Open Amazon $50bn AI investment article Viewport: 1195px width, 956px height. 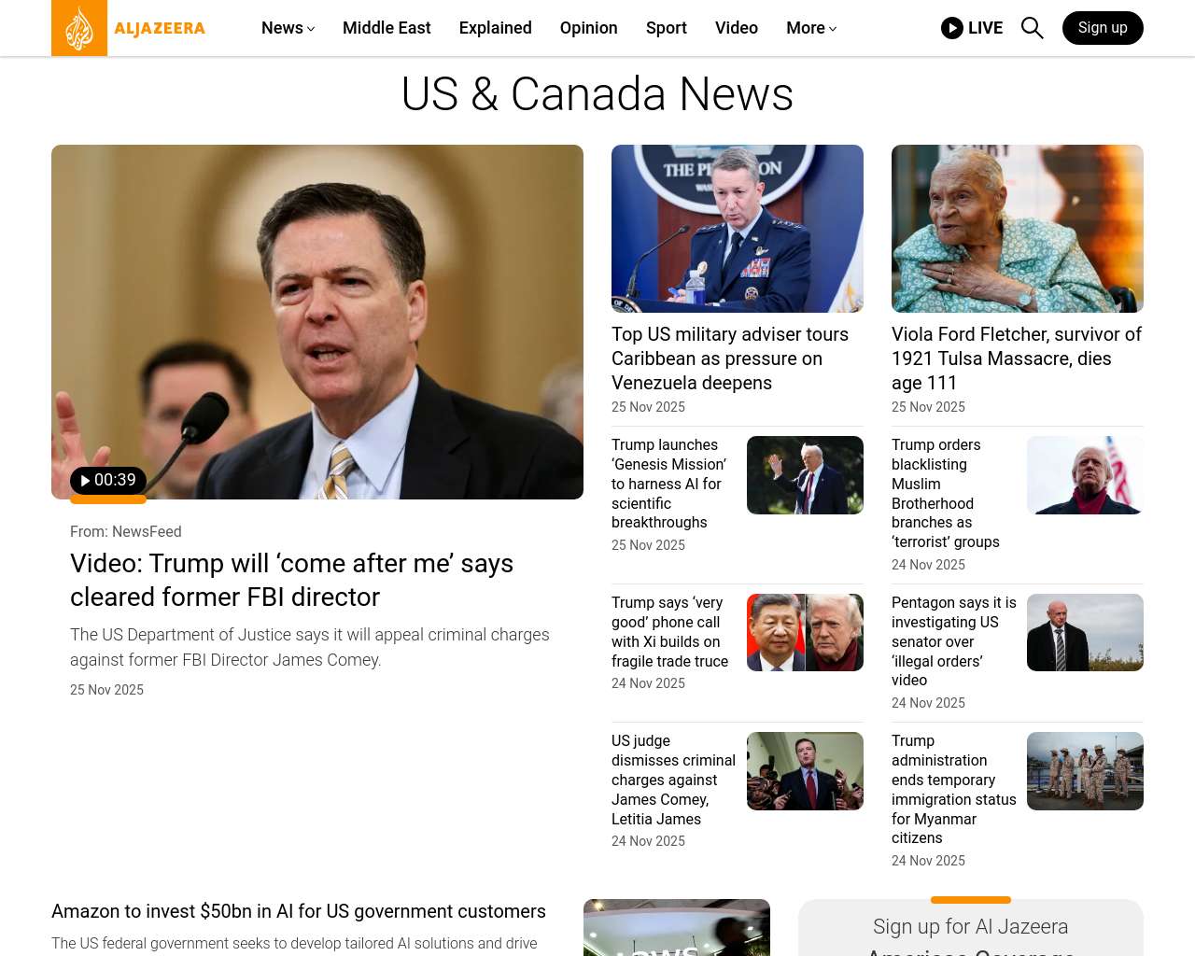tap(299, 911)
